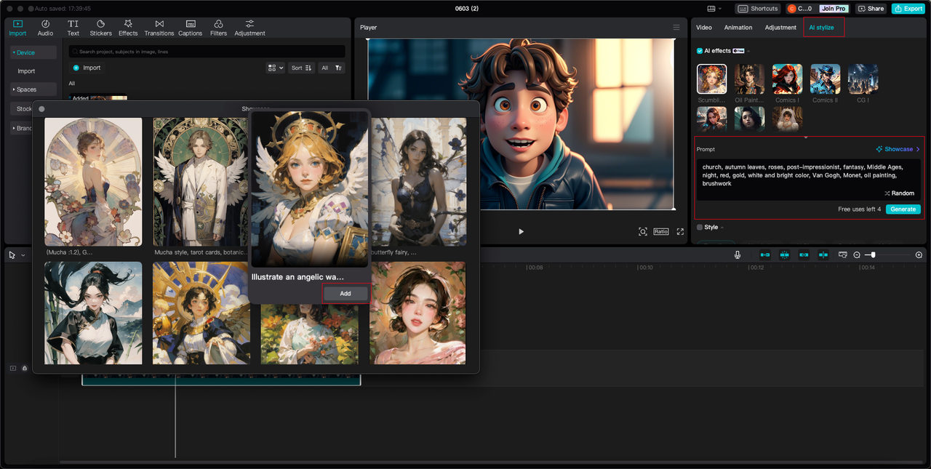
Task: Click the player fullscreen icon
Action: (x=680, y=231)
